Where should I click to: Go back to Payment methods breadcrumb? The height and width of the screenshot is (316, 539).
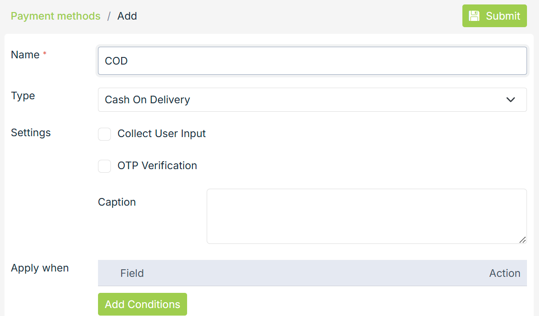56,16
